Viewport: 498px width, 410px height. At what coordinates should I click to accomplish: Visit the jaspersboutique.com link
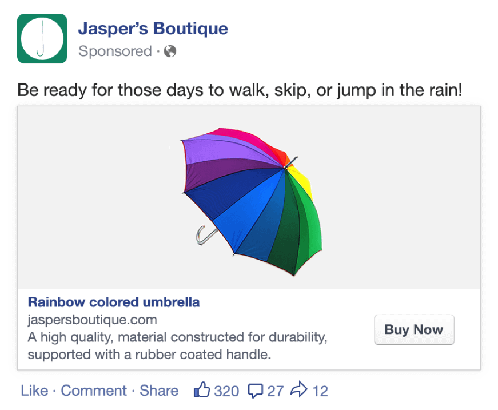tap(92, 320)
